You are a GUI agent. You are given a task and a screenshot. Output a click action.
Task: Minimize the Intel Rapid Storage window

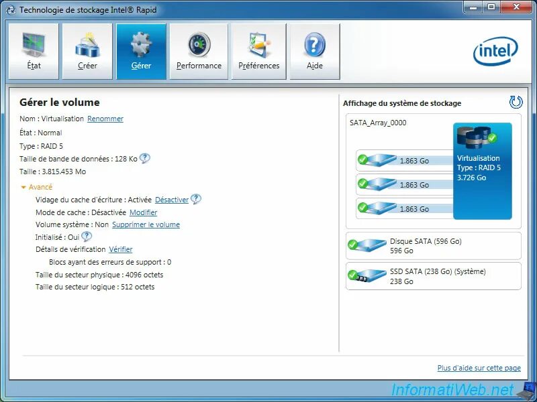[x=474, y=7]
